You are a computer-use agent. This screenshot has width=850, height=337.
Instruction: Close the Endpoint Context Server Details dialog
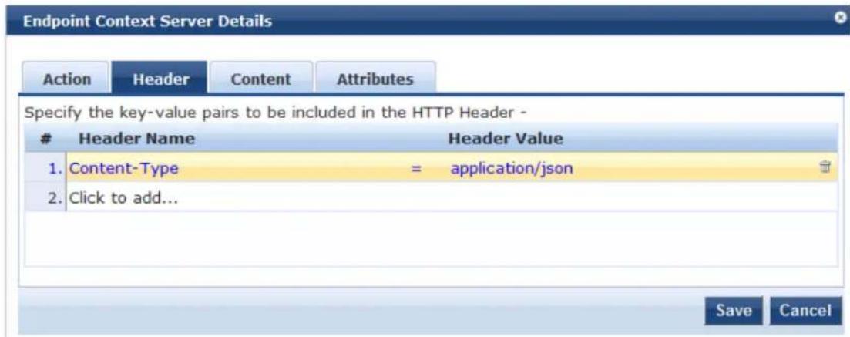click(x=841, y=19)
